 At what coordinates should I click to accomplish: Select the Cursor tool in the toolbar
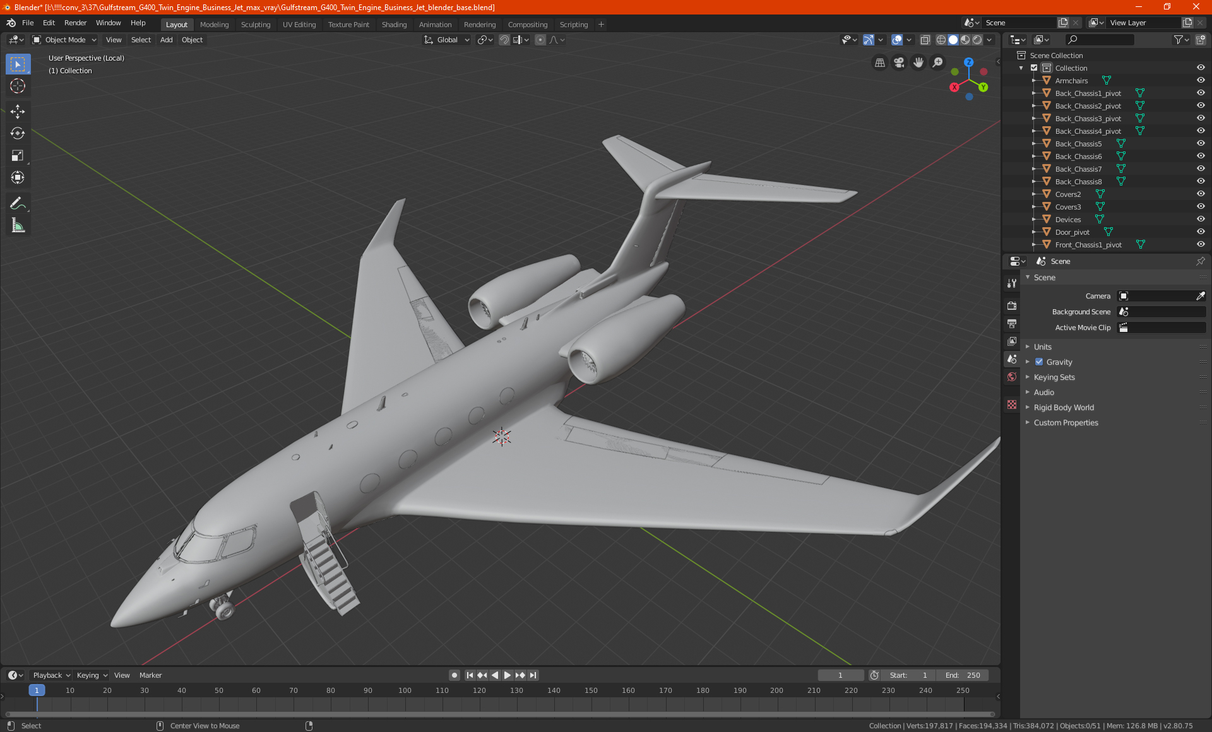[x=18, y=86]
